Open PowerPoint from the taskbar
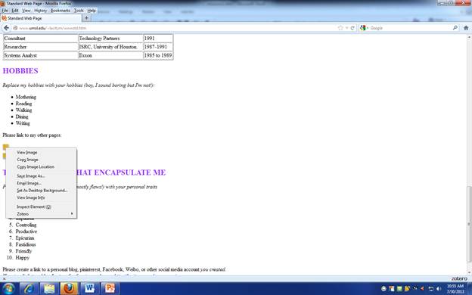This screenshot has height=295, width=472. coord(110,288)
